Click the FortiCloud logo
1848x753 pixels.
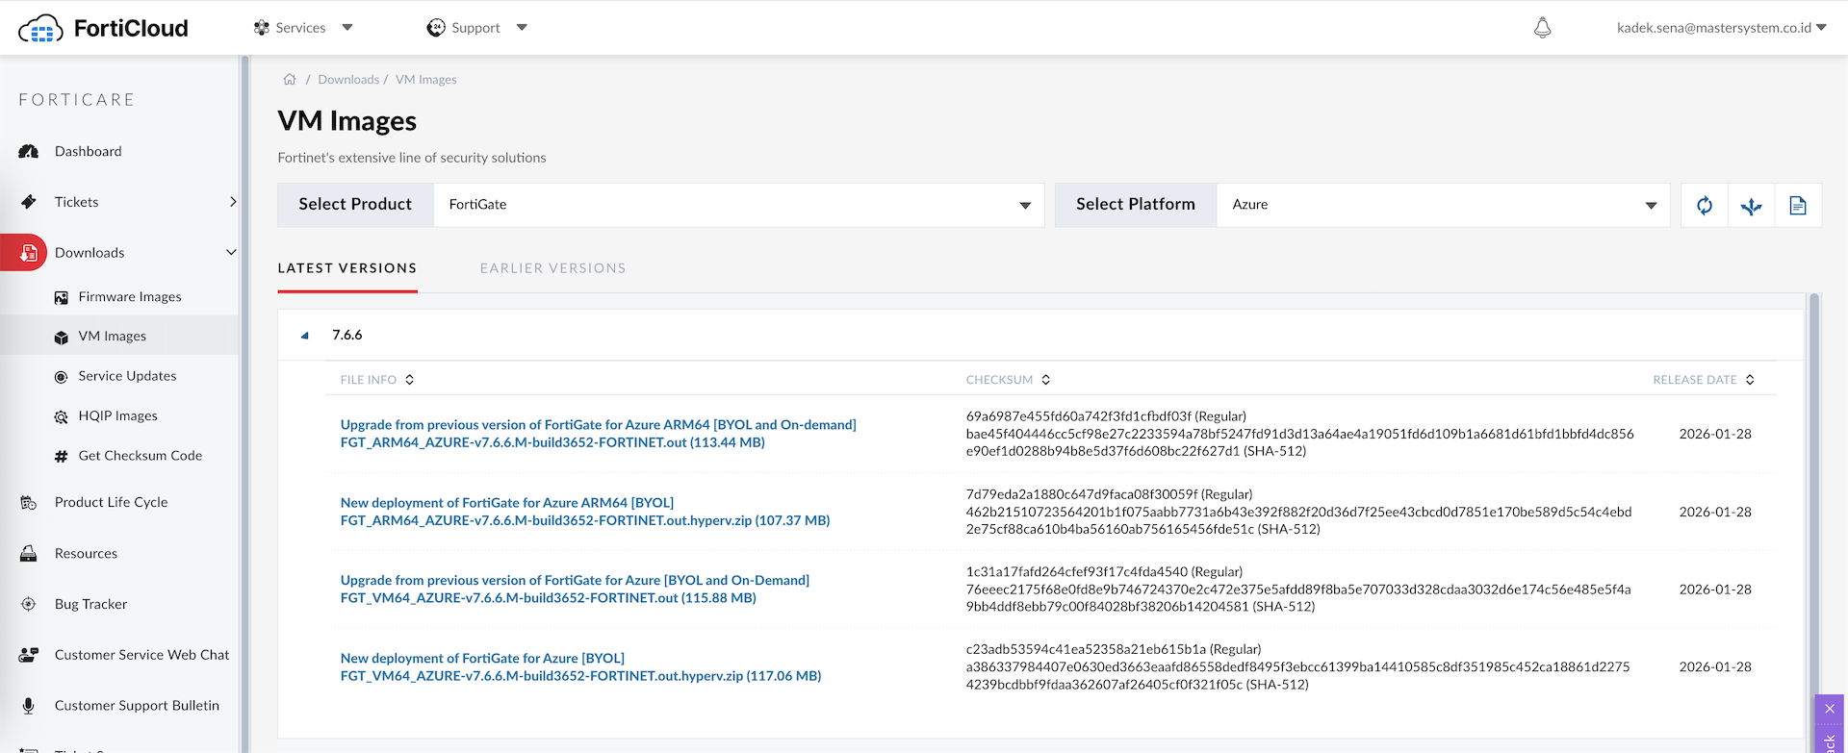click(104, 28)
